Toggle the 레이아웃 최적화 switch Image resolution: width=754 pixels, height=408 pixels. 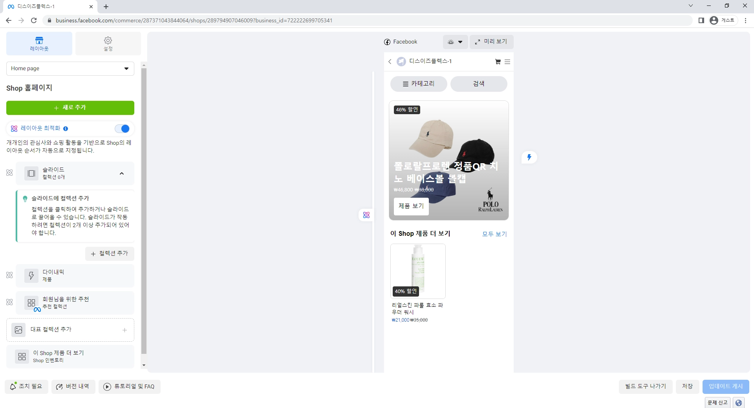[122, 129]
